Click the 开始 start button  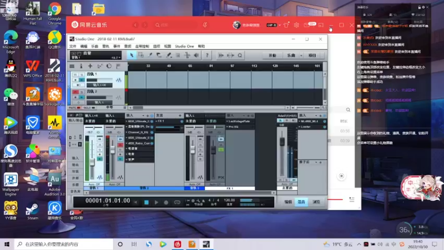(273, 56)
